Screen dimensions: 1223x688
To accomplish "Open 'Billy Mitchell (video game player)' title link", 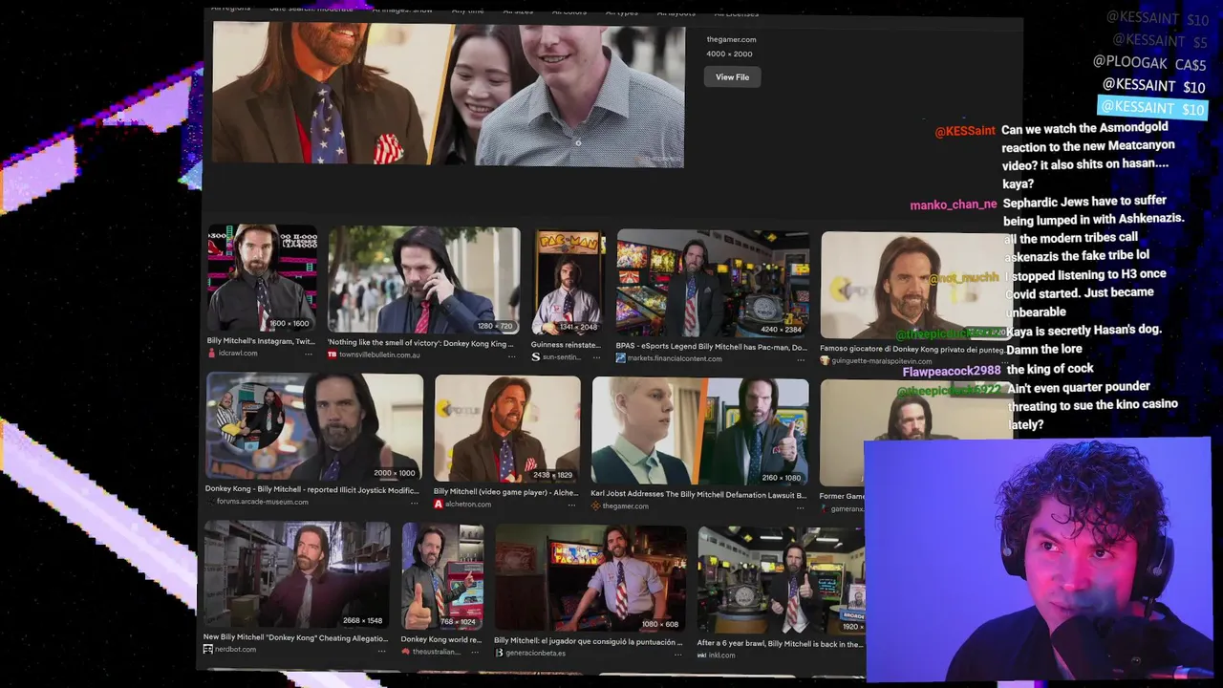I will [505, 492].
